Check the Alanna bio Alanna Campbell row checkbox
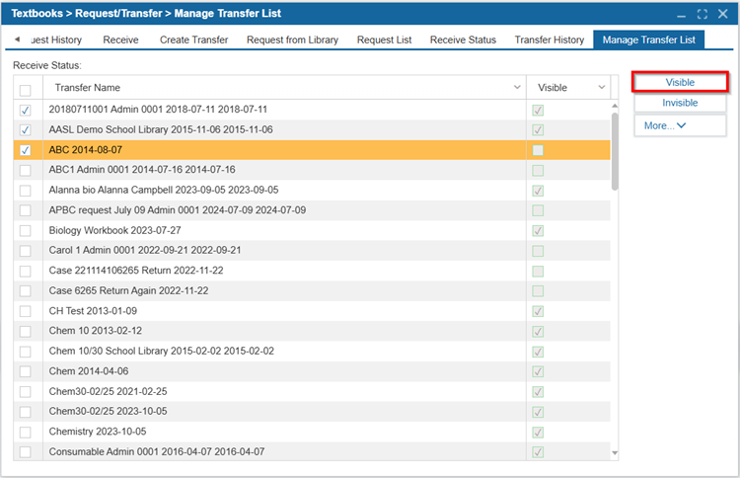Image resolution: width=740 pixels, height=478 pixels. (25, 191)
